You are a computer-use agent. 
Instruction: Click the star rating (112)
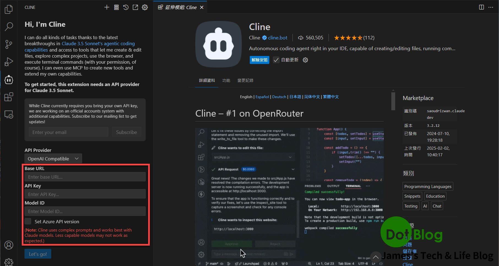[x=354, y=38]
